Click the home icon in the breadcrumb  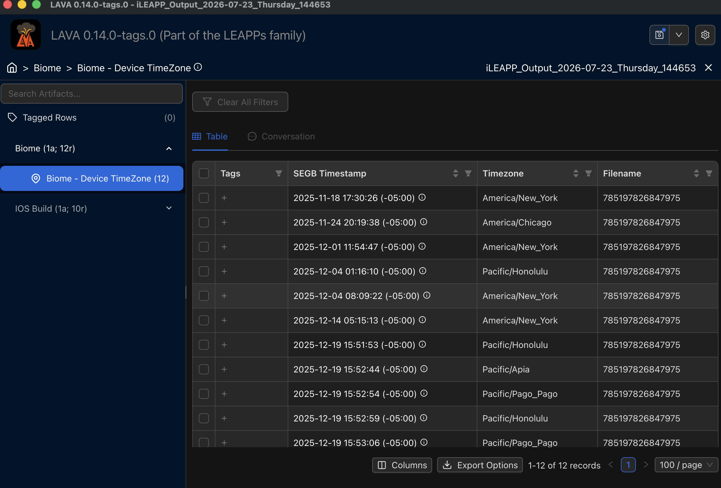[12, 68]
